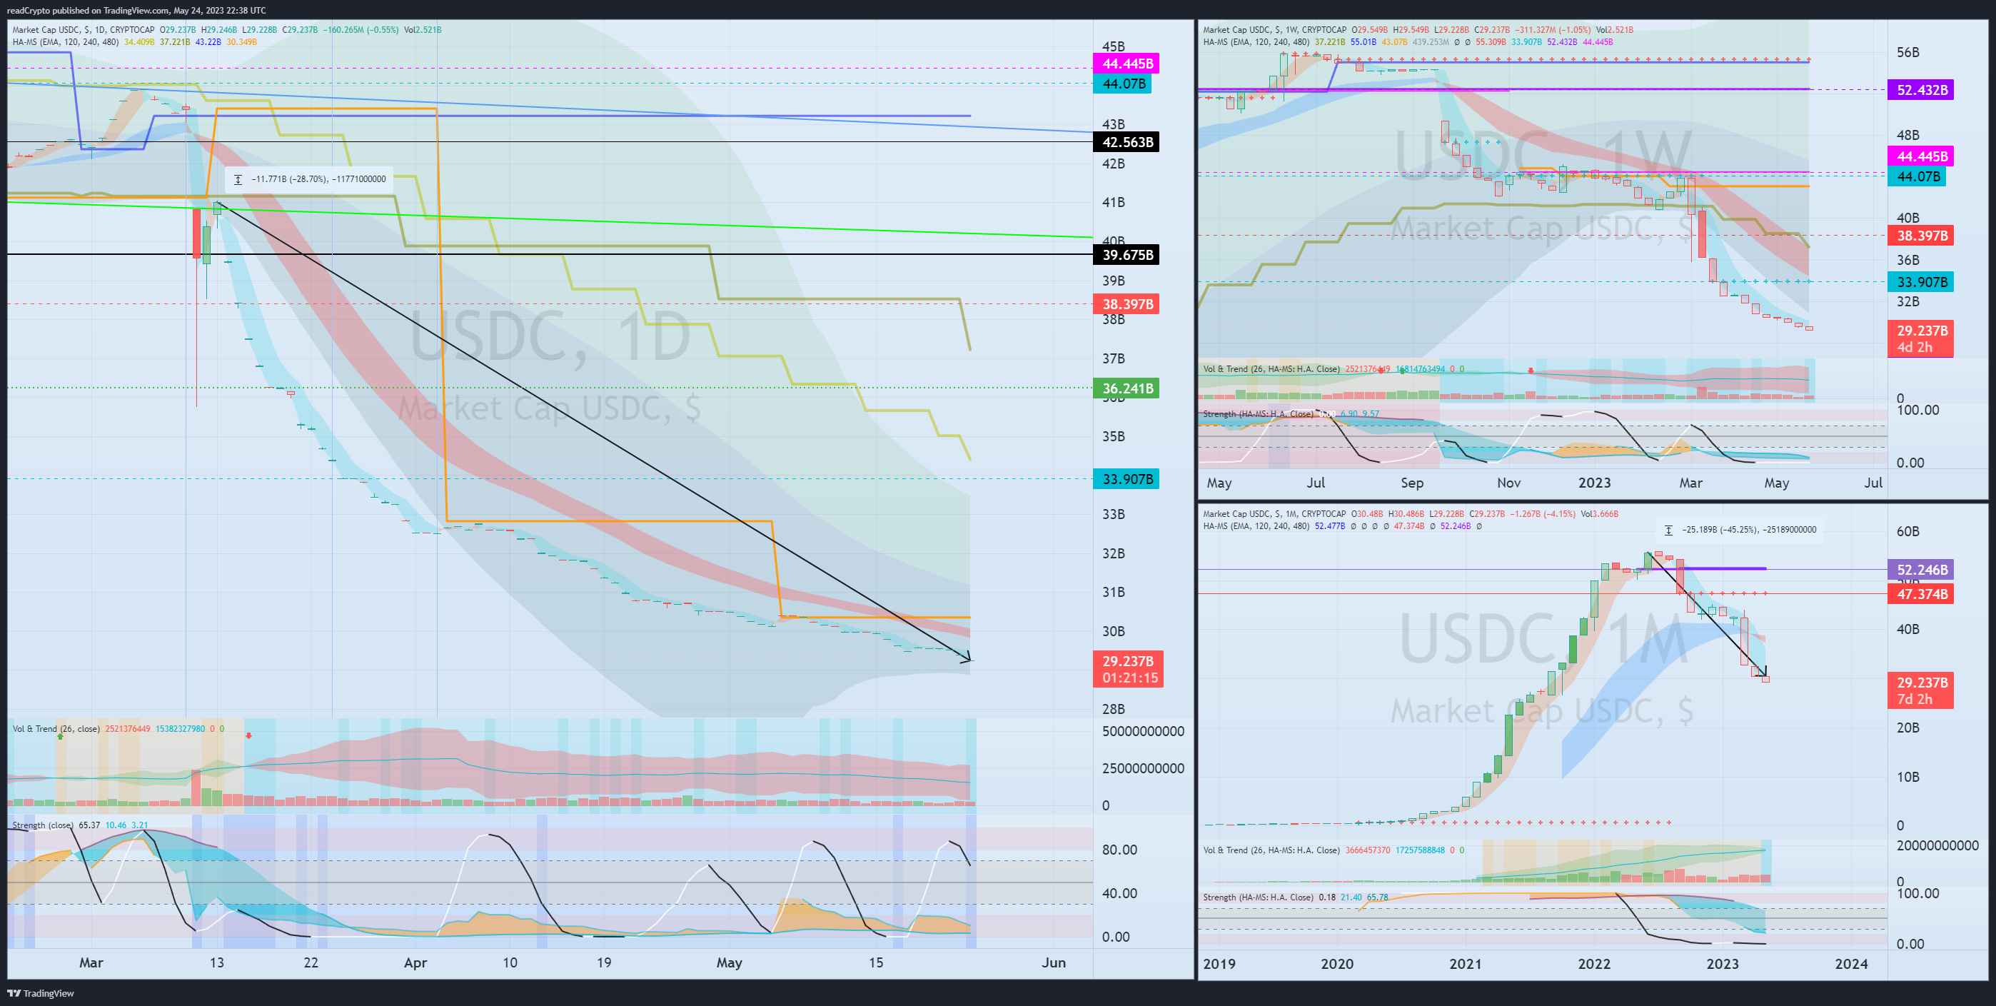1996x1006 pixels.
Task: Click the black 39.675B price label
Action: tap(1126, 255)
